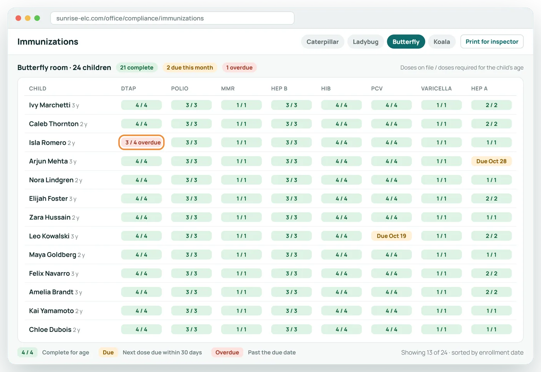Show the Koala room tab
541x372 pixels.
coord(442,42)
